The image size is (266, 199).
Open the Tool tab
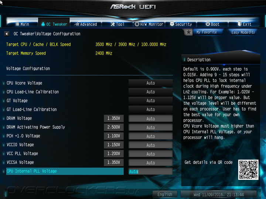tap(117, 24)
